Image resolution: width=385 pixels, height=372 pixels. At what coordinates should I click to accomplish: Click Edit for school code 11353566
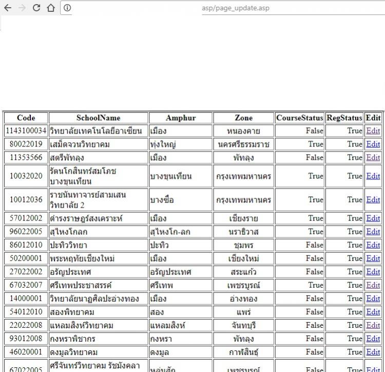[x=373, y=158]
